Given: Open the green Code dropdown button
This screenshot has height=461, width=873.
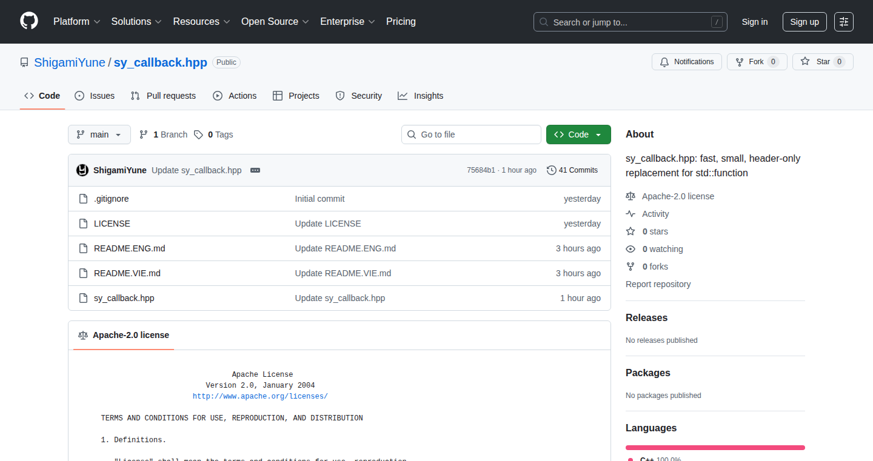Looking at the screenshot, I should (578, 134).
